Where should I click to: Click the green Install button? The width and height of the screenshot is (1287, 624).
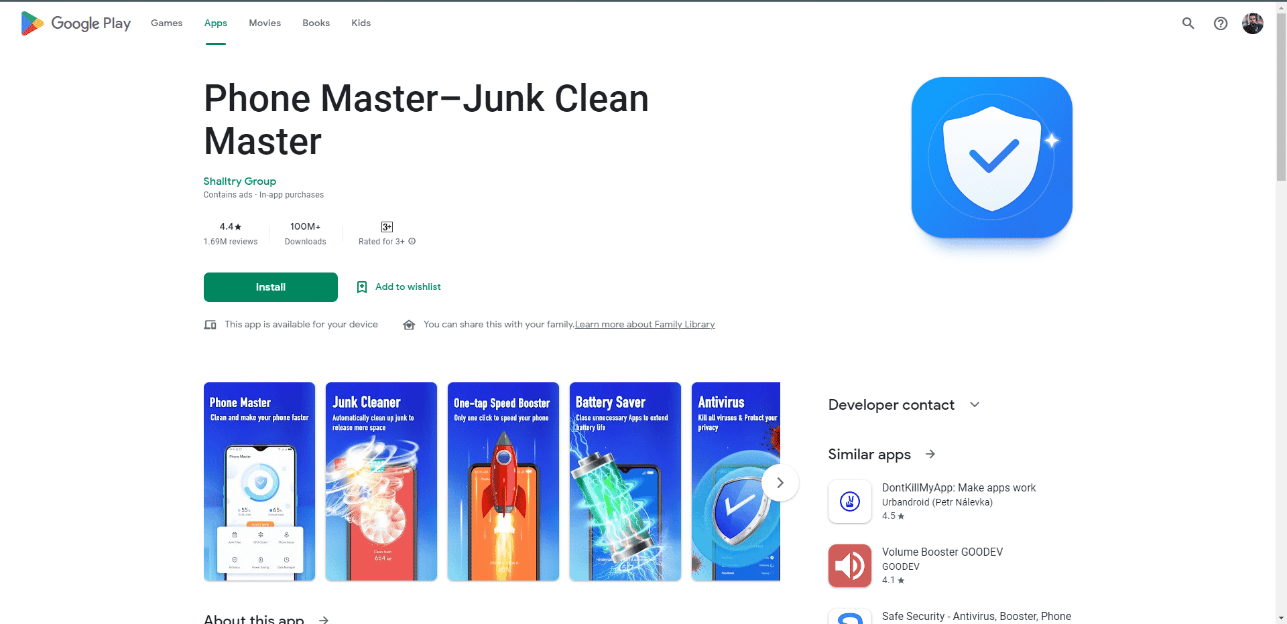(x=271, y=287)
